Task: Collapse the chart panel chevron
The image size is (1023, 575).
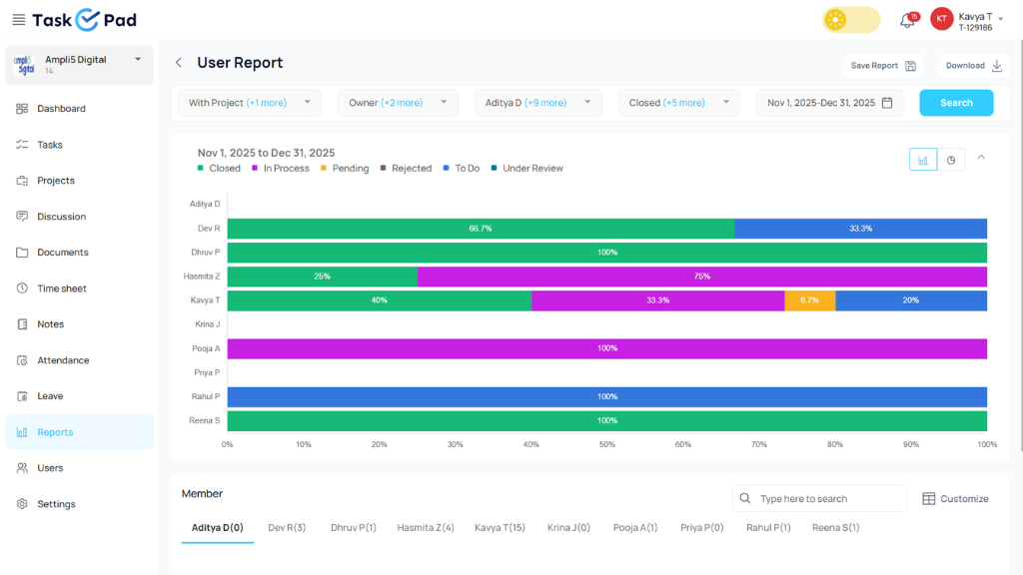Action: tap(981, 158)
